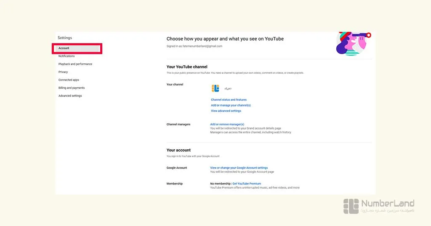Select Privacy in the sidebar
The height and width of the screenshot is (226, 431).
63,72
